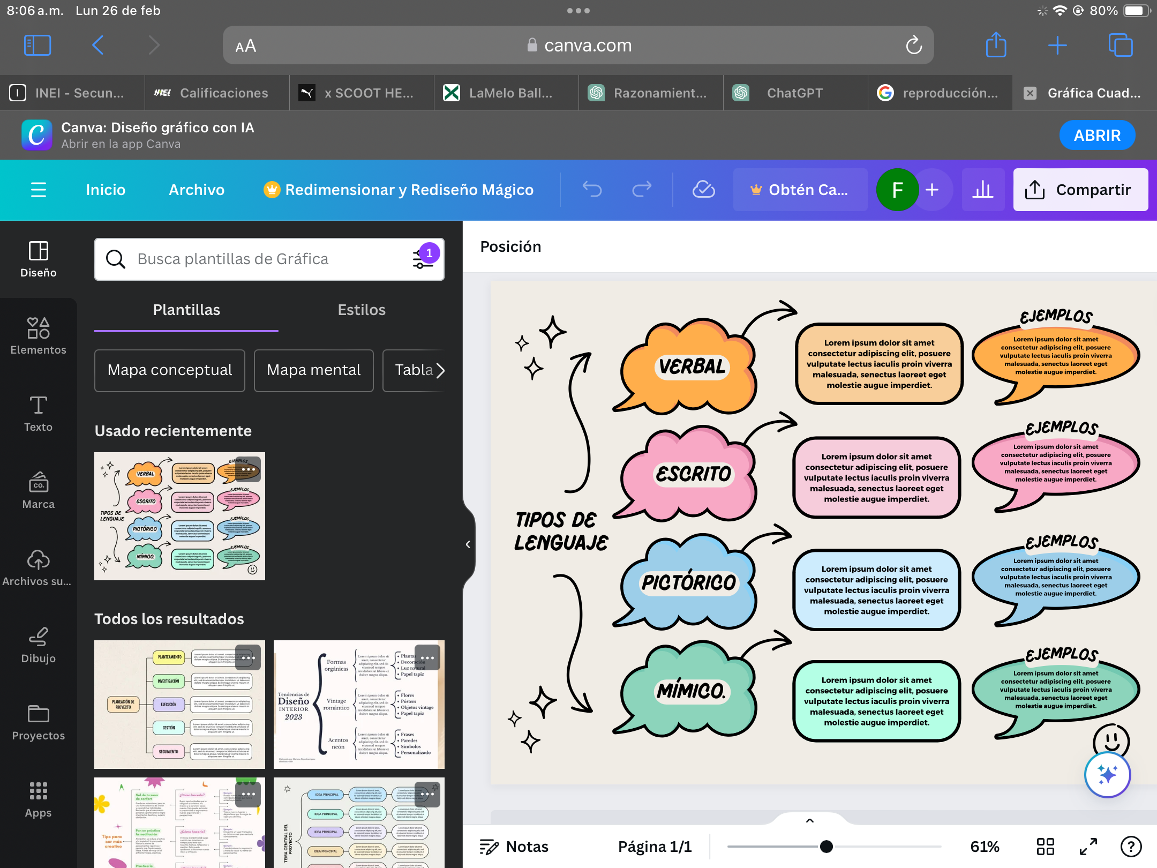1157x868 pixels.
Task: Expand the page list chevron
Action: [x=809, y=820]
